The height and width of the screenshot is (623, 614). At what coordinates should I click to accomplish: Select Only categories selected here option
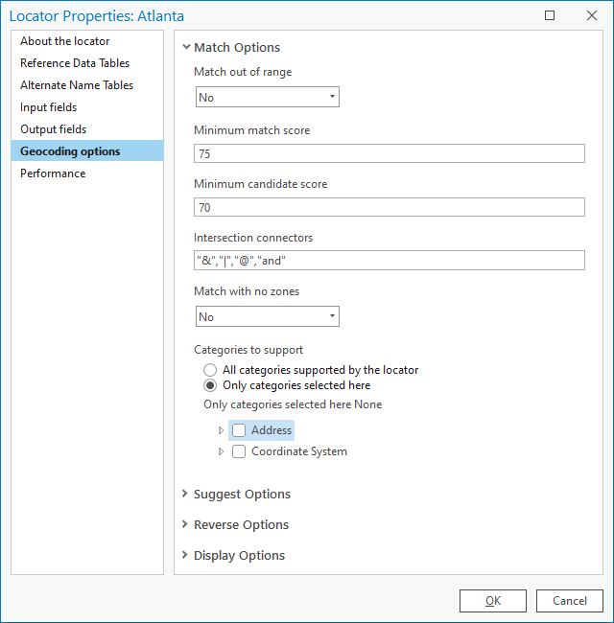click(x=210, y=385)
